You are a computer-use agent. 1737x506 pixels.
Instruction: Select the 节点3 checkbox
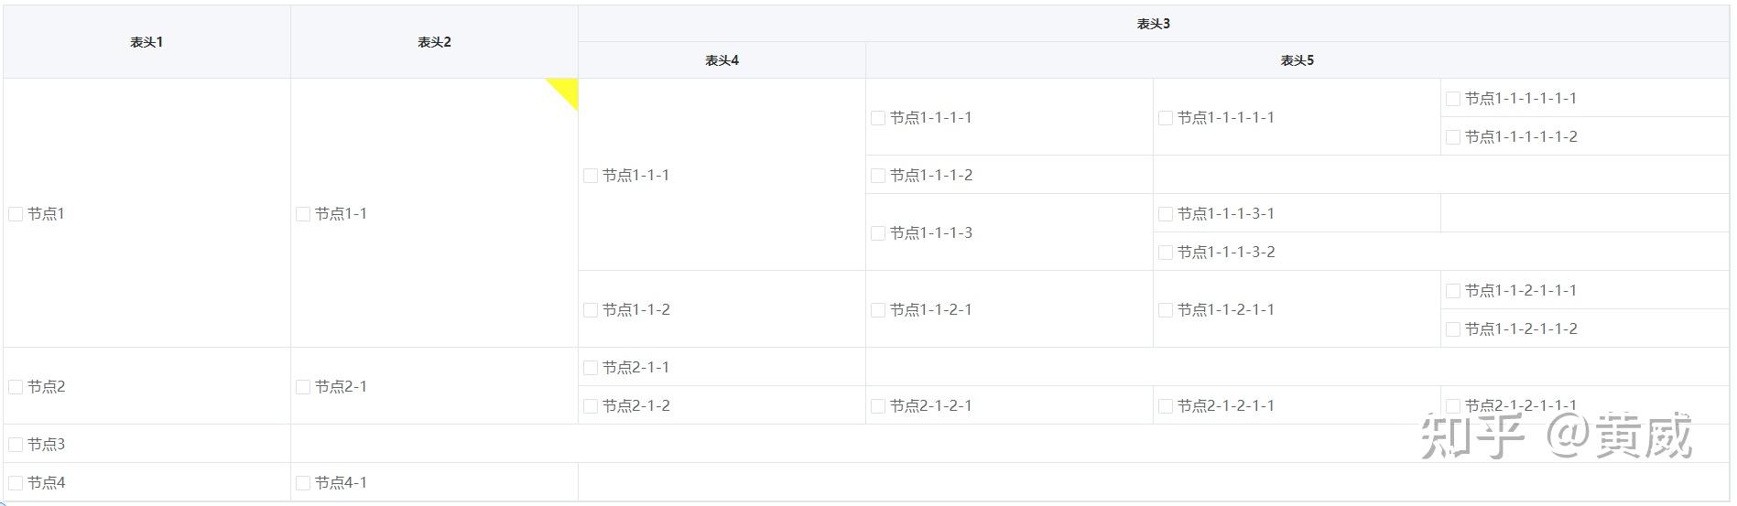(16, 445)
